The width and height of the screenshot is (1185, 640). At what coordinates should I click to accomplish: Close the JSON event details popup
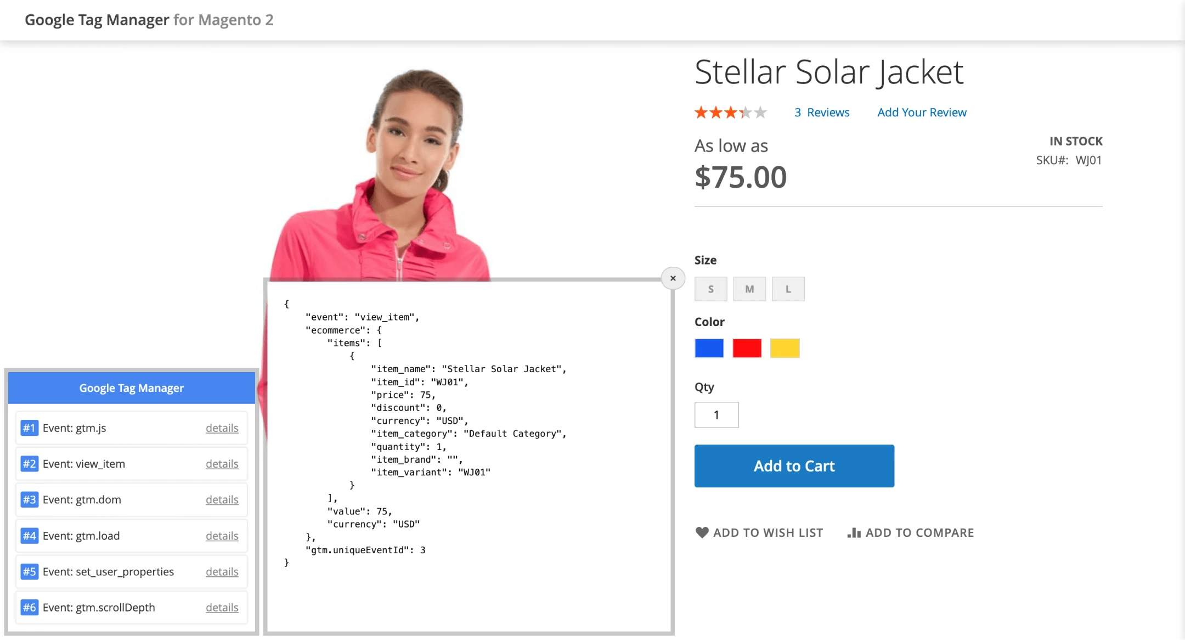click(673, 278)
